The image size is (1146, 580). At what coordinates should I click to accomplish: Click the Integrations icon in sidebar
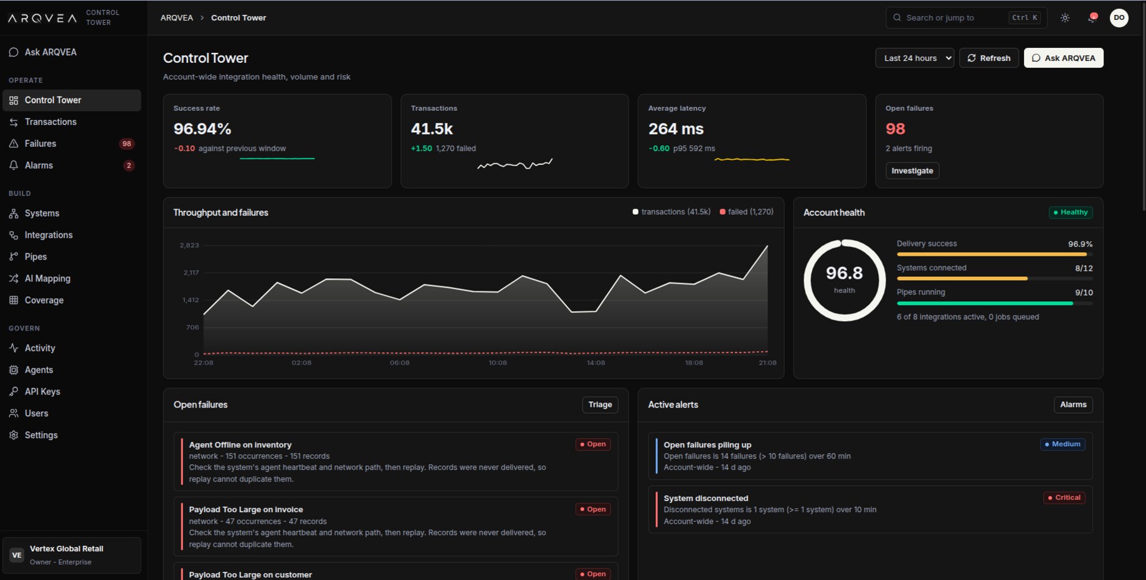14,235
